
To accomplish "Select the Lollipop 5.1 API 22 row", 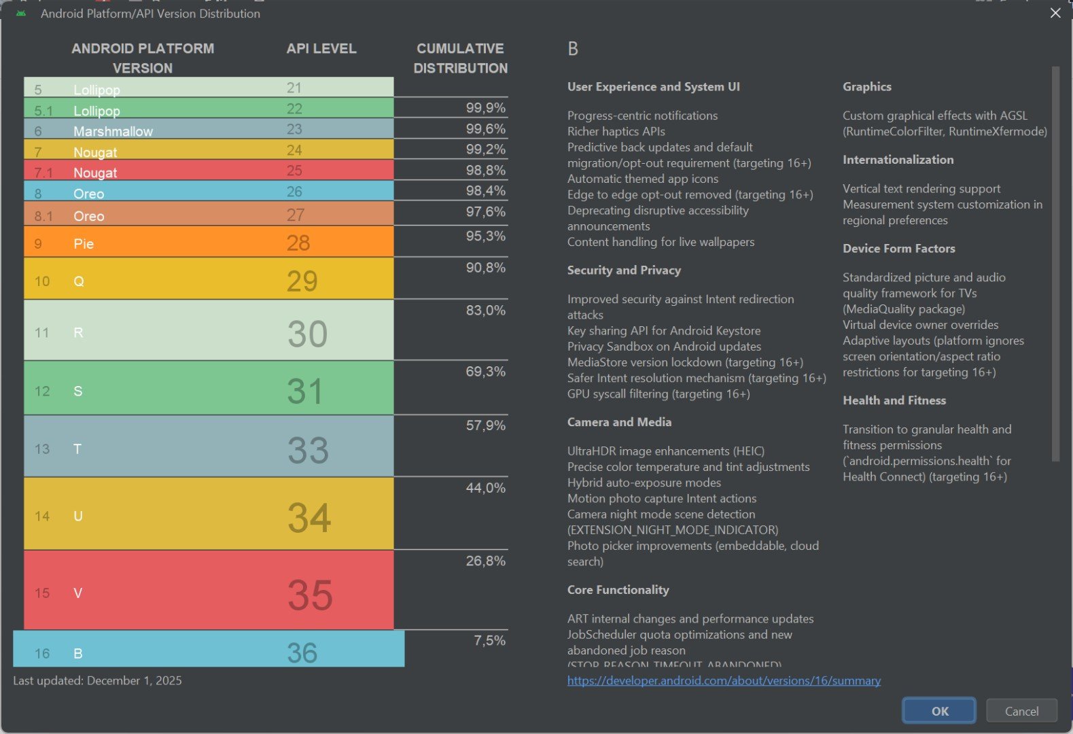I will [209, 108].
